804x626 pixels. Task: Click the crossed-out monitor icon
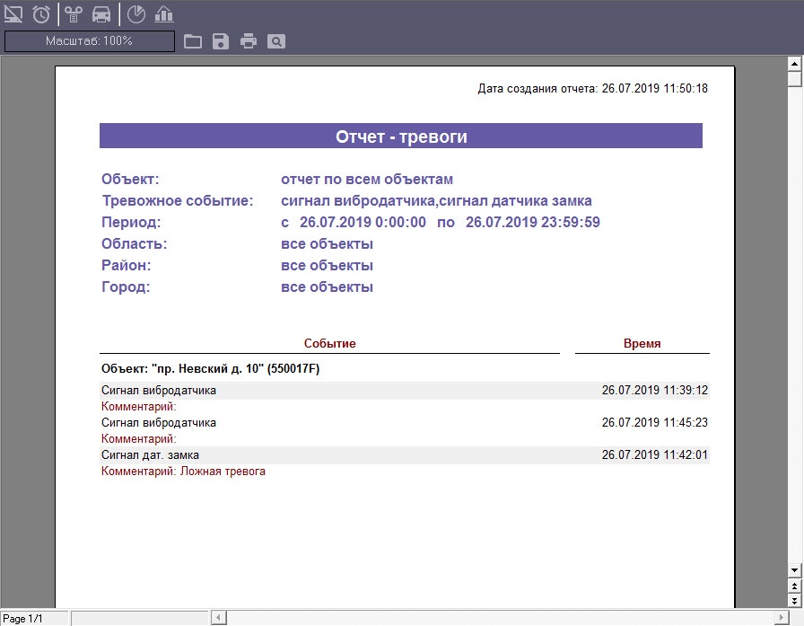[x=14, y=14]
